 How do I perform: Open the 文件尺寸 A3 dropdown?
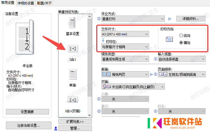(125, 34)
